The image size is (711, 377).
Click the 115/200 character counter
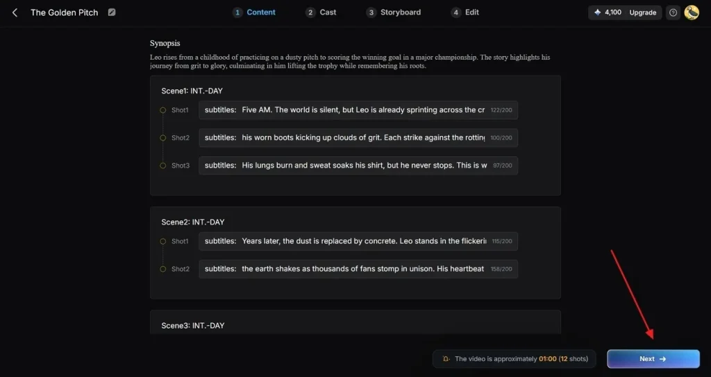pyautogui.click(x=502, y=241)
